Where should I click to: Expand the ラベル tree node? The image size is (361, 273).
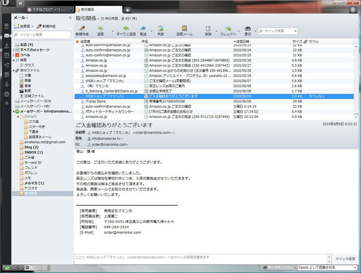tap(13, 55)
